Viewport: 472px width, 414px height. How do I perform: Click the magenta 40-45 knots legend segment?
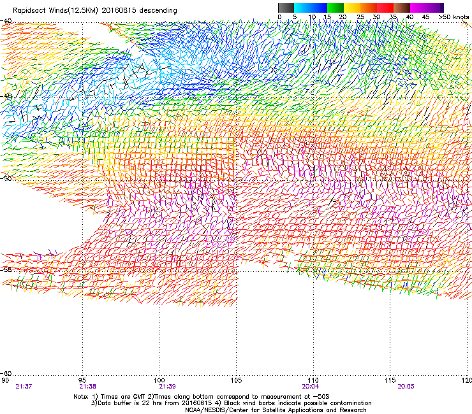[x=418, y=8]
